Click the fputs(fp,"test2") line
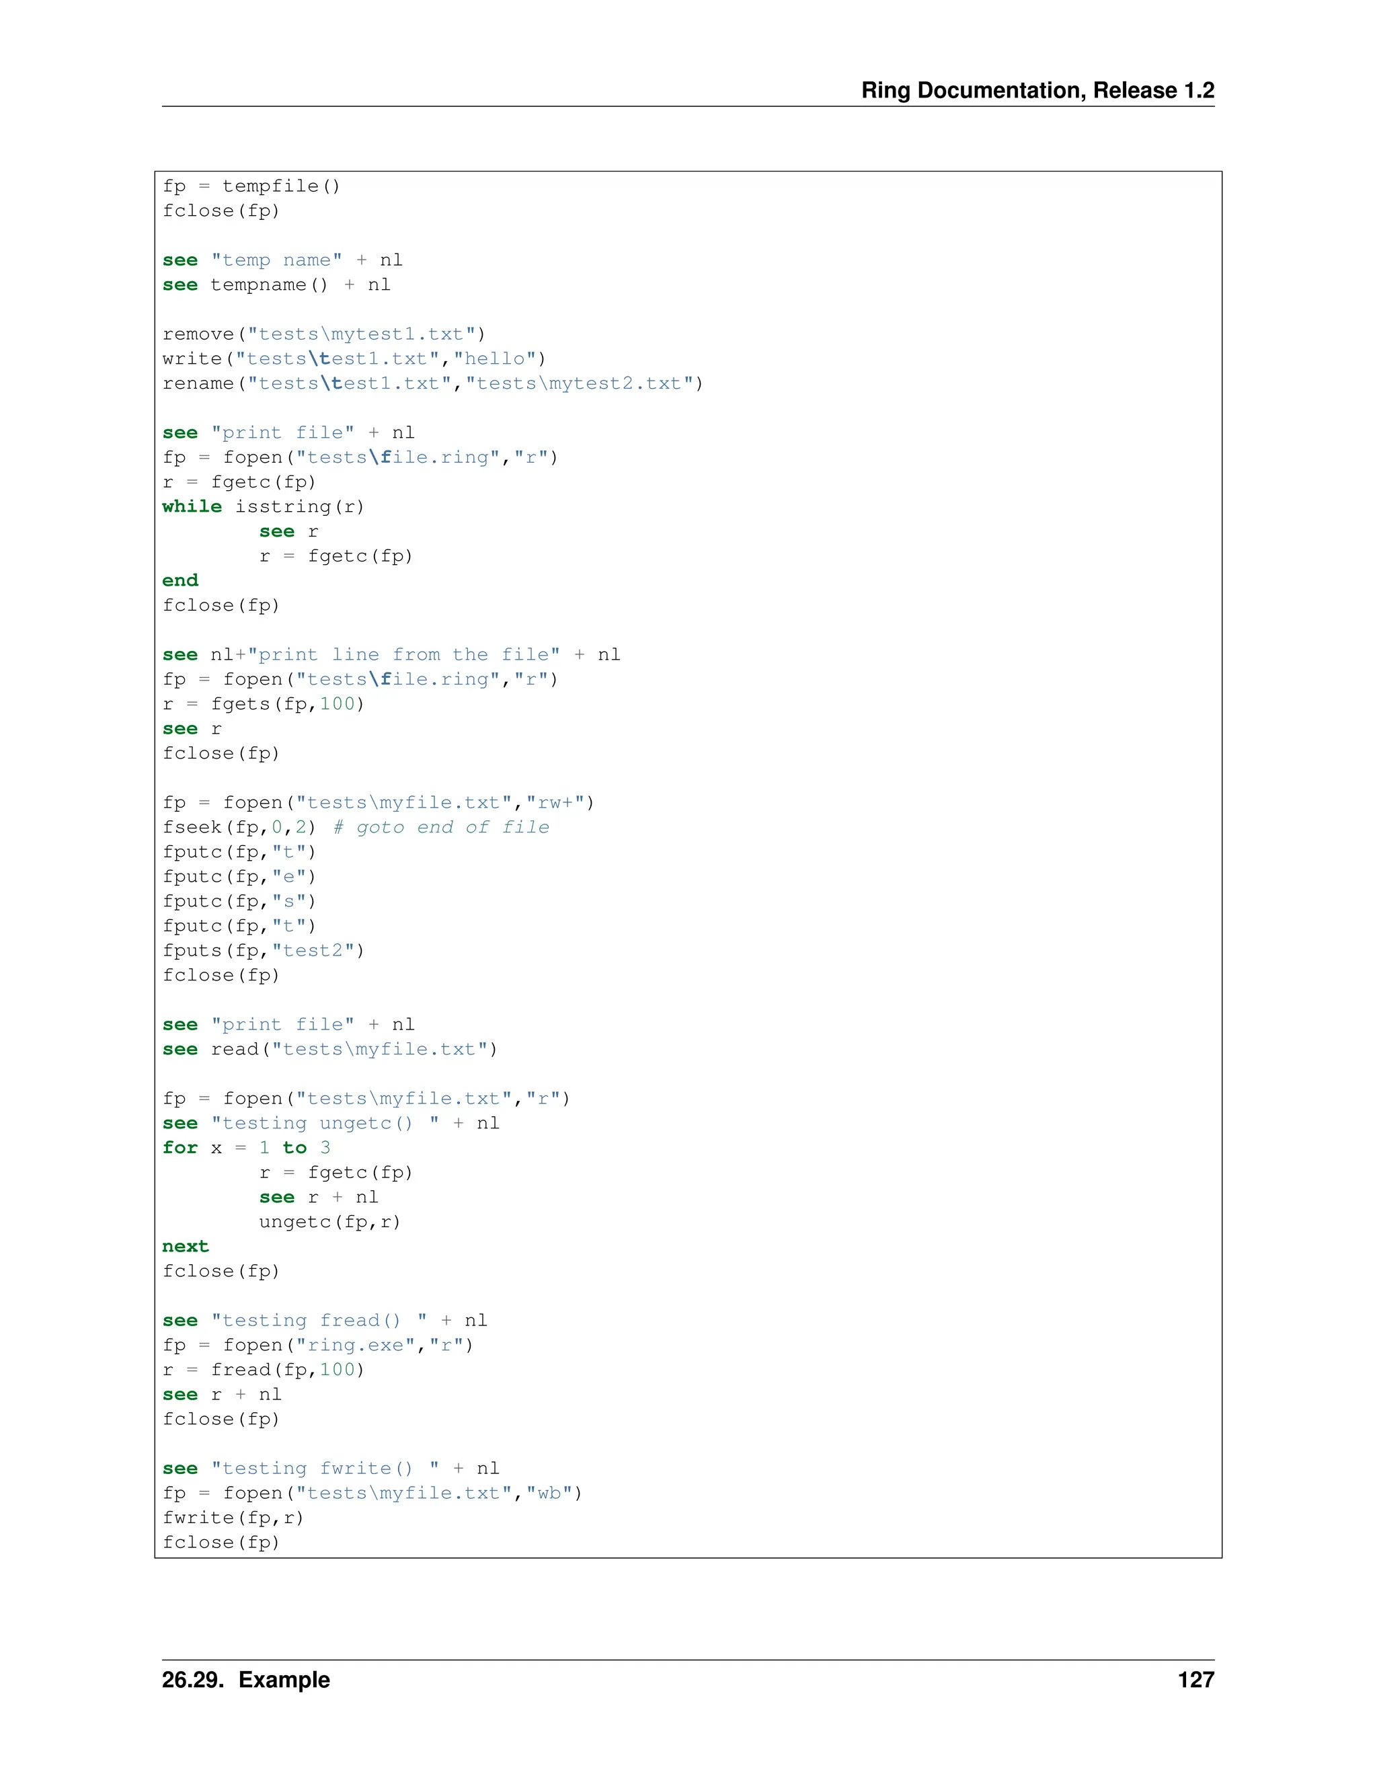 (263, 951)
